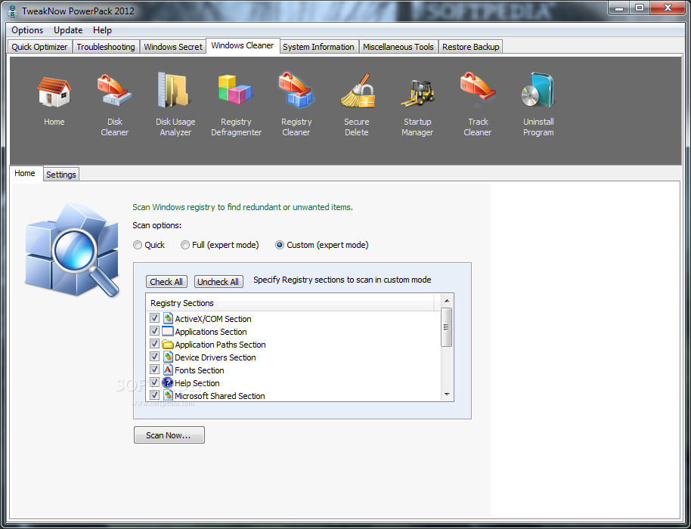Select the Quick scan option
Image resolution: width=691 pixels, height=529 pixels.
click(148, 245)
